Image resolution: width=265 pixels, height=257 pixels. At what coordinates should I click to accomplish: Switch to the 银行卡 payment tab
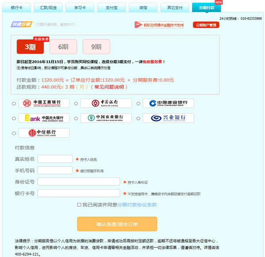pos(17,8)
